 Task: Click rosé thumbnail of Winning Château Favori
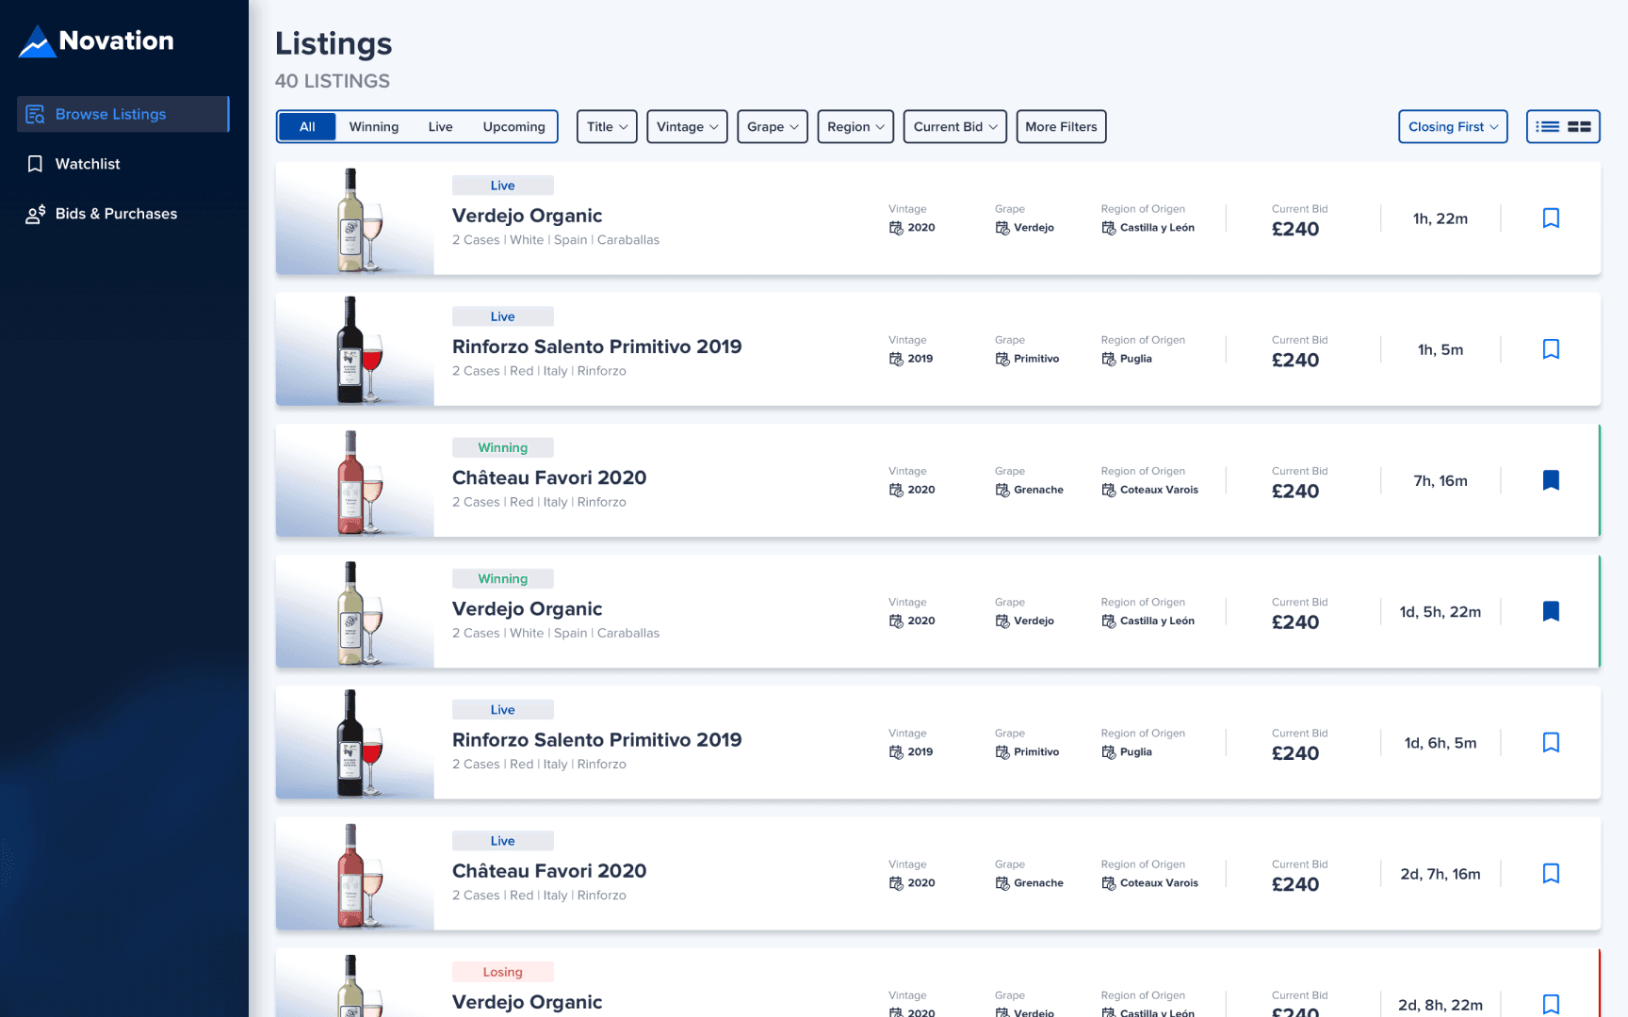pyautogui.click(x=355, y=480)
